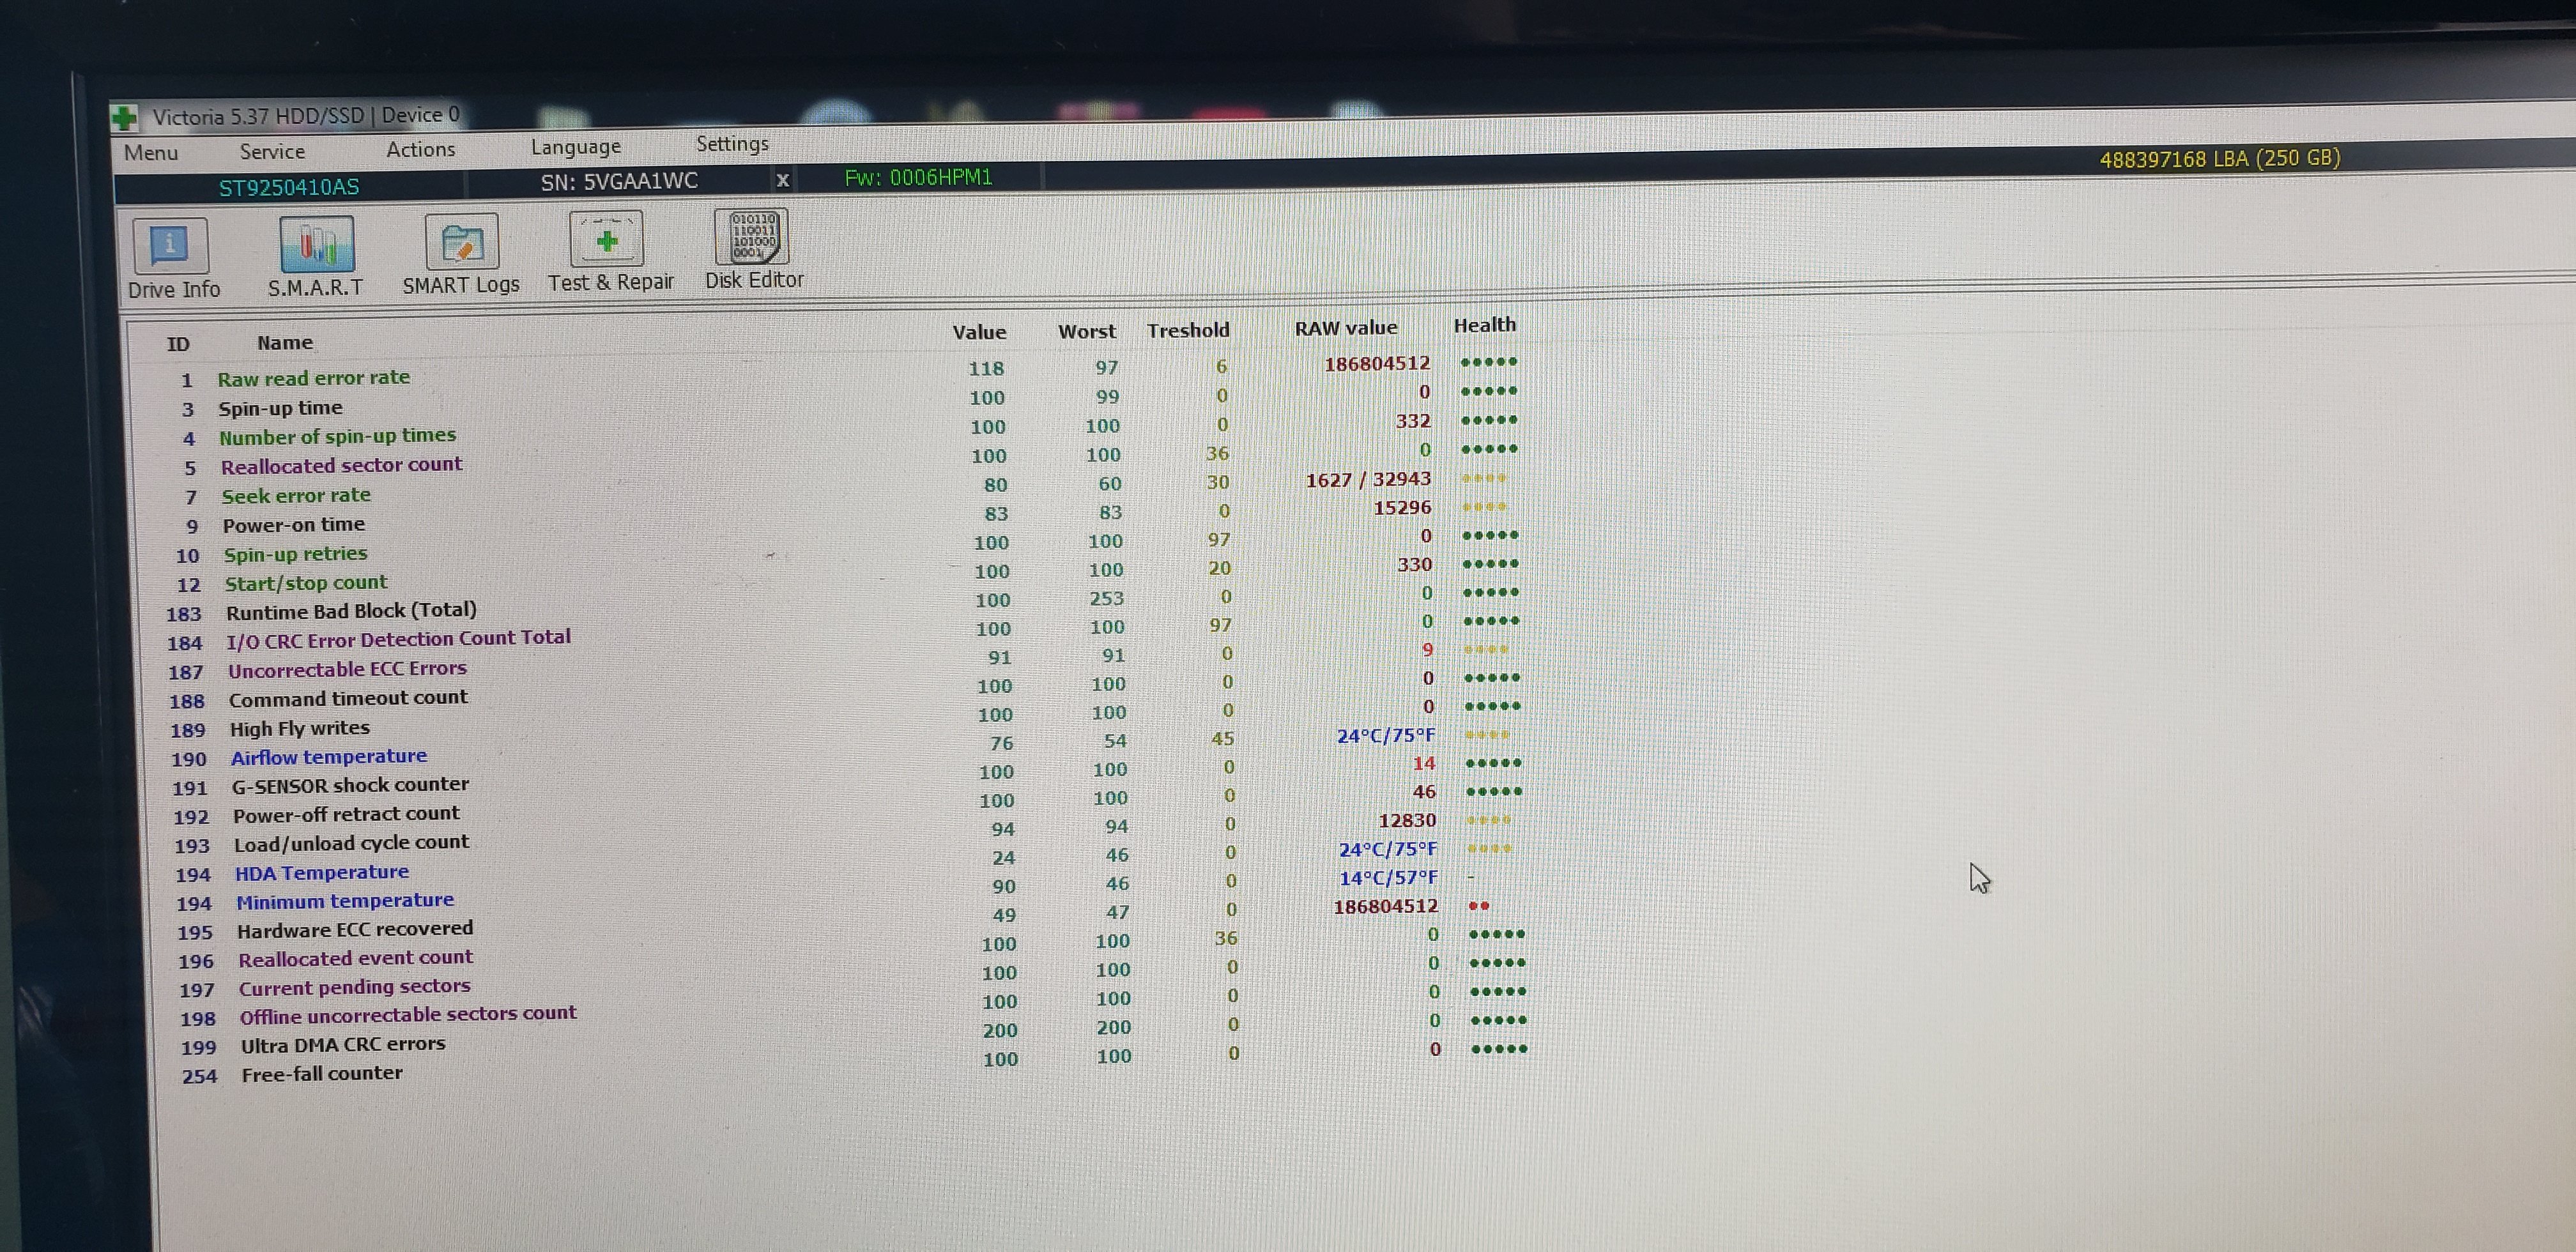Click the two red health dots for Hardware ECC
Image resolution: width=2576 pixels, height=1252 pixels.
1479,906
